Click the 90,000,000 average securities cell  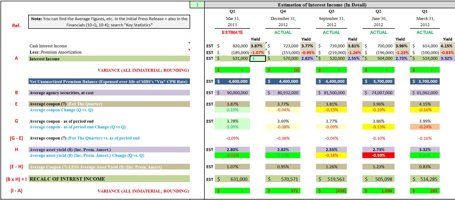[232, 93]
